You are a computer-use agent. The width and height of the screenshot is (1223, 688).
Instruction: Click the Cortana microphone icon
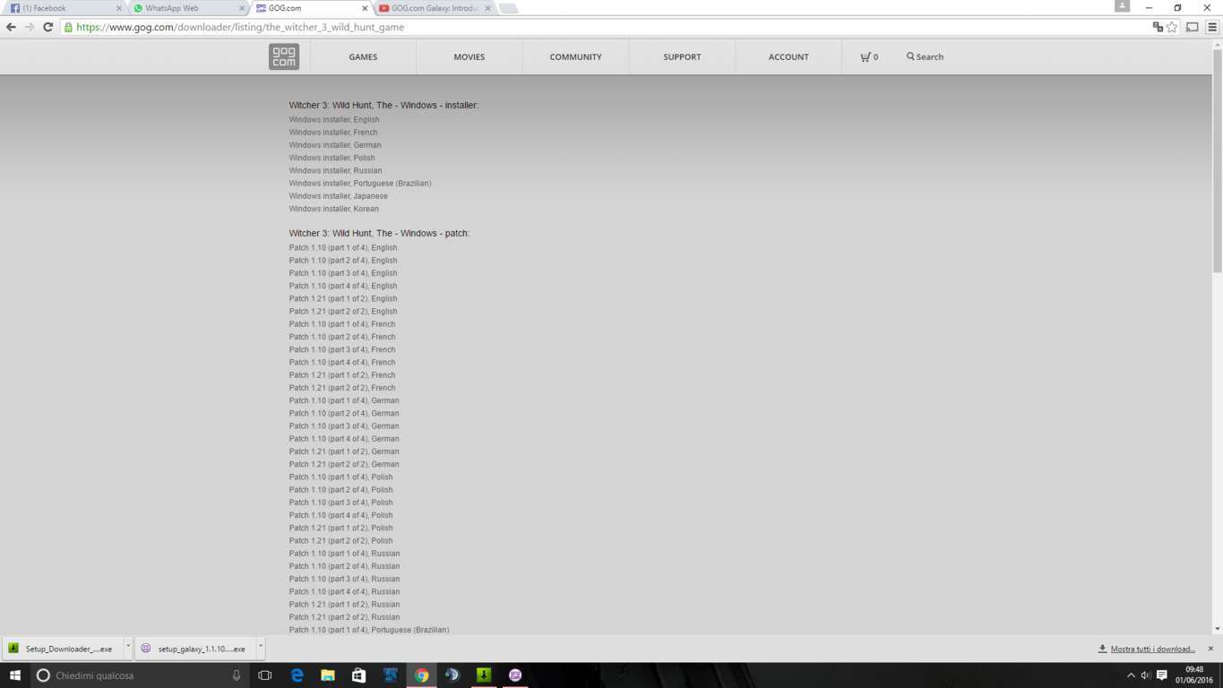tap(237, 675)
